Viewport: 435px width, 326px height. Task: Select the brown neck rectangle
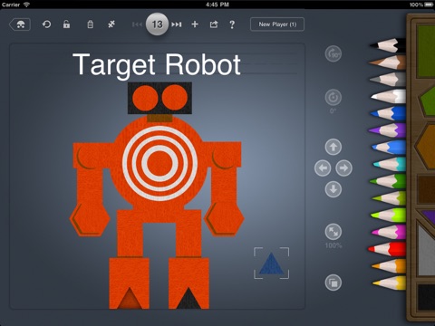click(x=159, y=118)
